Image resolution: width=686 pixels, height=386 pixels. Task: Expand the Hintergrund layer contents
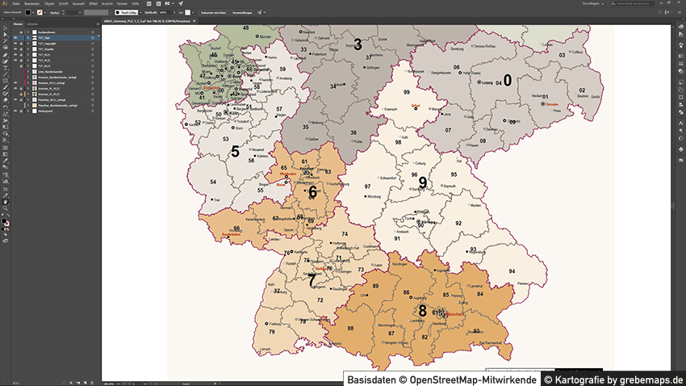28,110
